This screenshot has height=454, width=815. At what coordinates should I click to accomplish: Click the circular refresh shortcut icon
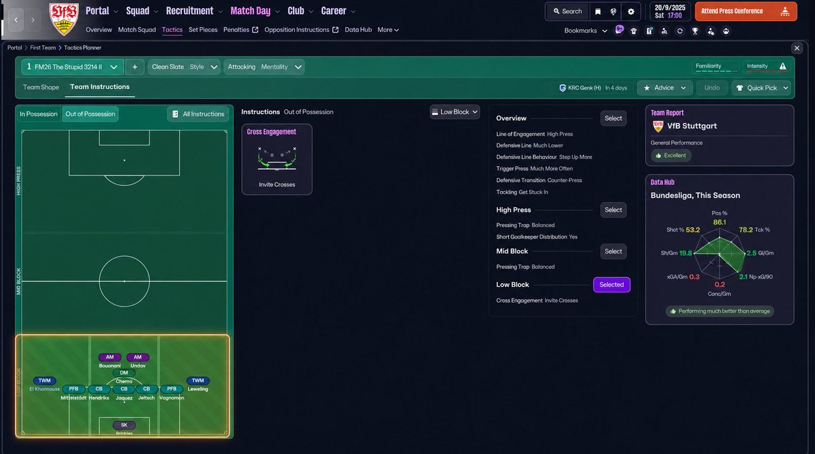[x=680, y=31]
